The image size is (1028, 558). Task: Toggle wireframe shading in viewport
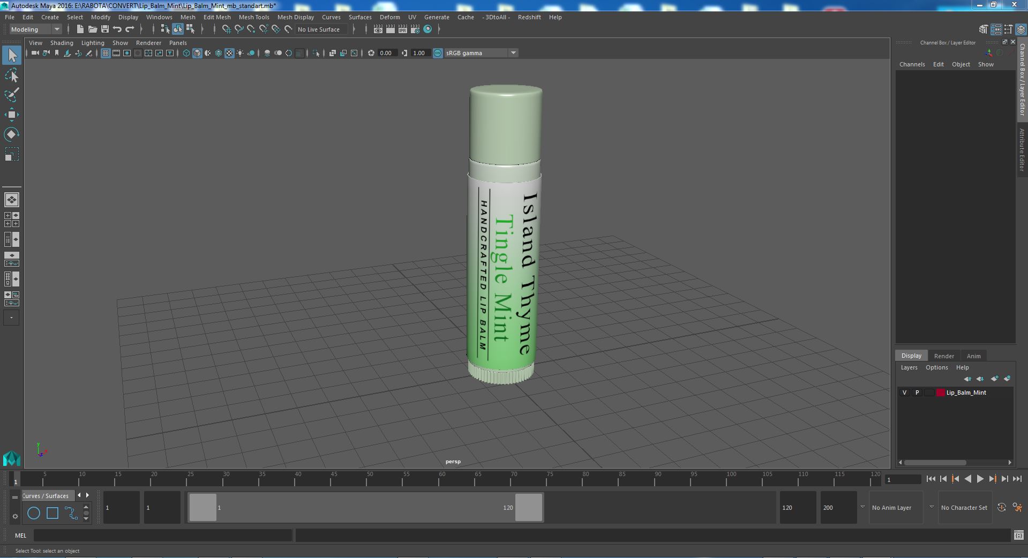(x=186, y=52)
